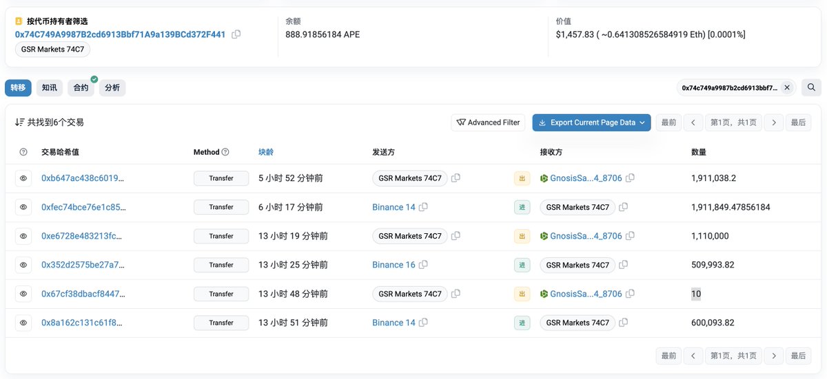Preview transaction 0xfec74bce76e1c85 with eye icon
This screenshot has height=379, width=827.
(23, 207)
